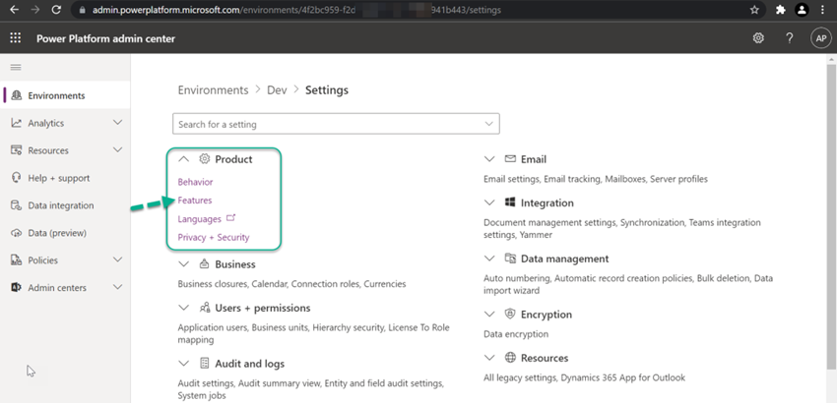837x403 pixels.
Task: Select Analytics in left navigation
Action: pyautogui.click(x=65, y=123)
